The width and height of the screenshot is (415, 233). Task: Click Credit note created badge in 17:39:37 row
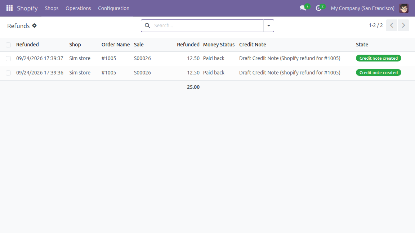pos(379,58)
